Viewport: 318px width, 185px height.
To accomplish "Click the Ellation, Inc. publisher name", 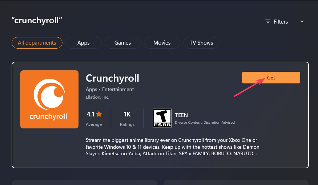I will pos(97,97).
